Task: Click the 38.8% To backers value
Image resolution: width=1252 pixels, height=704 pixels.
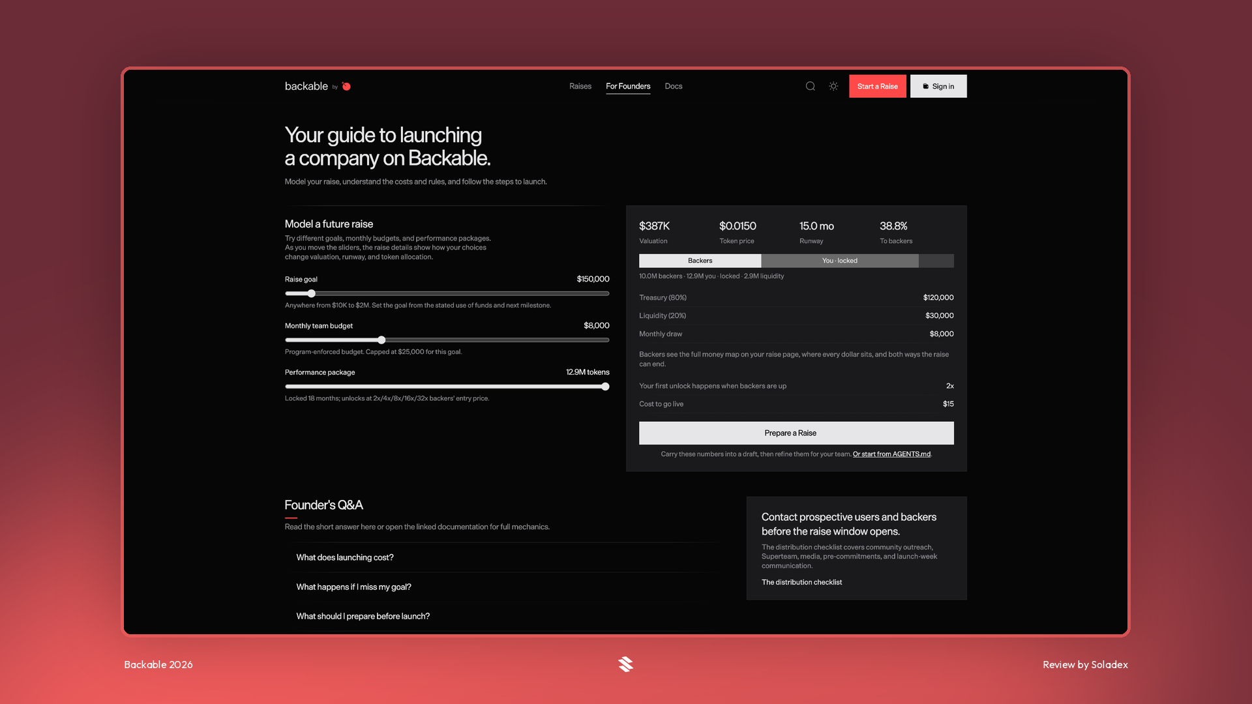Action: 893,226
